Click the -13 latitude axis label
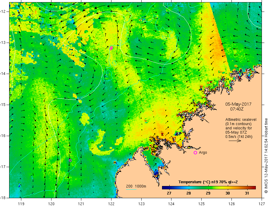This screenshot has width=268, height=207. pyautogui.click(x=3, y=43)
